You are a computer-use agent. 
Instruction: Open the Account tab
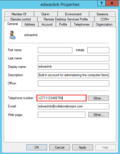click(47, 24)
